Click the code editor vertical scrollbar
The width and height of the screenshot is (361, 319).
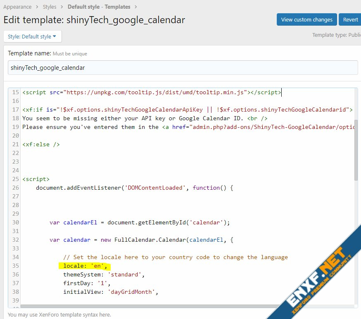pos(356,157)
